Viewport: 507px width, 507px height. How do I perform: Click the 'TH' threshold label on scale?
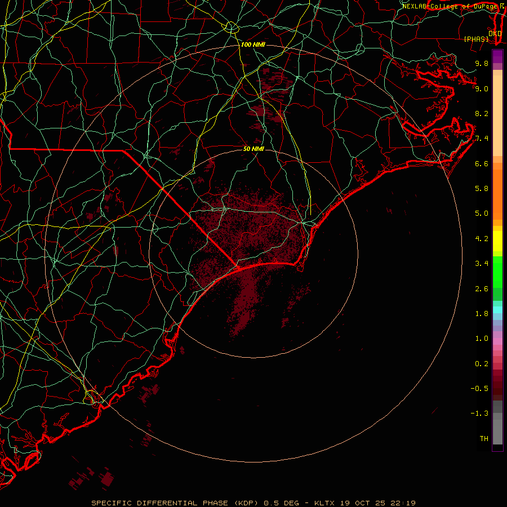(484, 439)
